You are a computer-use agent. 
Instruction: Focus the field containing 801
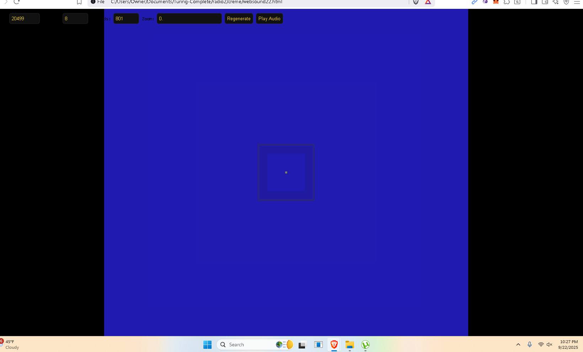point(126,18)
